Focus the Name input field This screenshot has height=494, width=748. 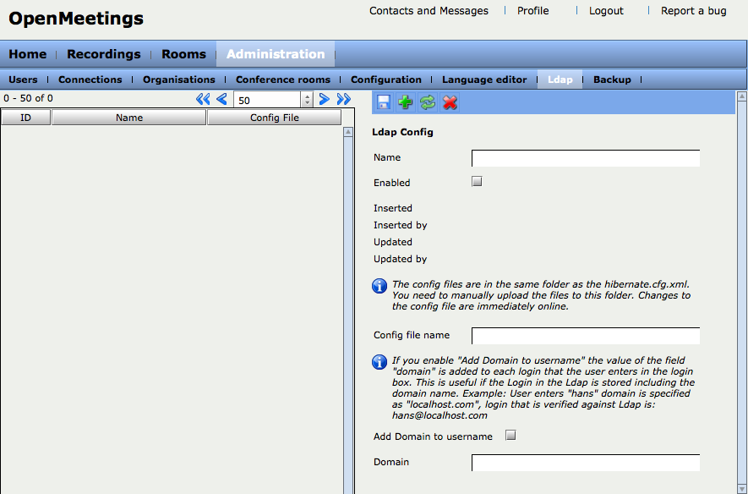(586, 158)
